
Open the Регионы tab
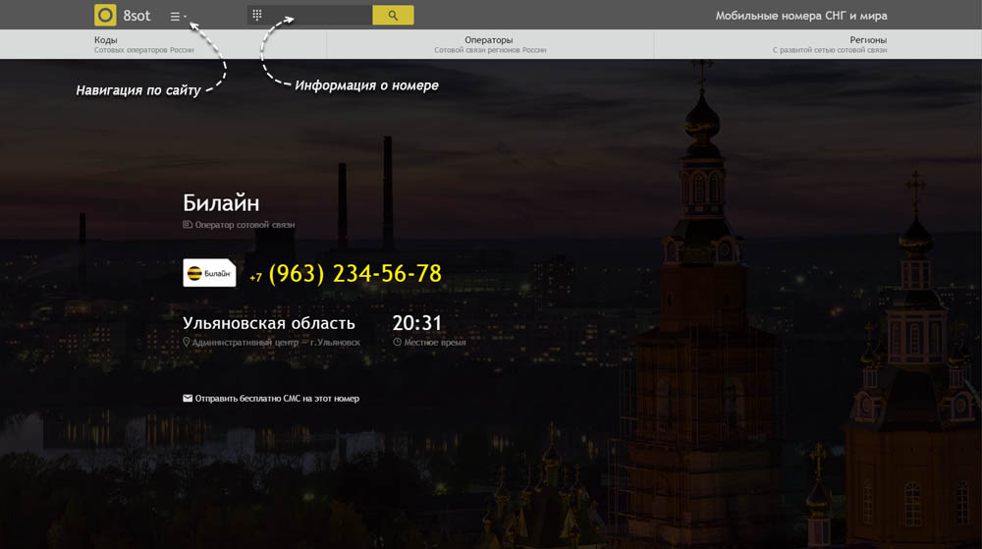point(829,44)
